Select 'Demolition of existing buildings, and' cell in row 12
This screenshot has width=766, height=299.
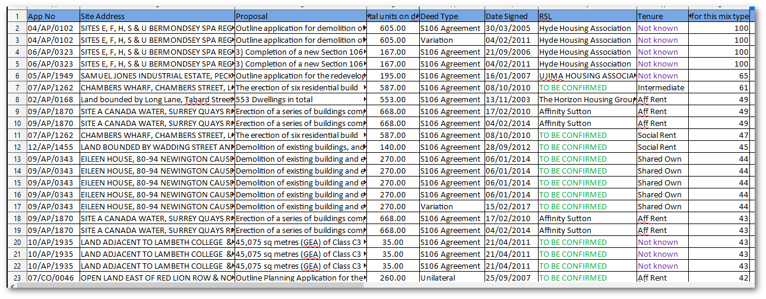pos(300,147)
